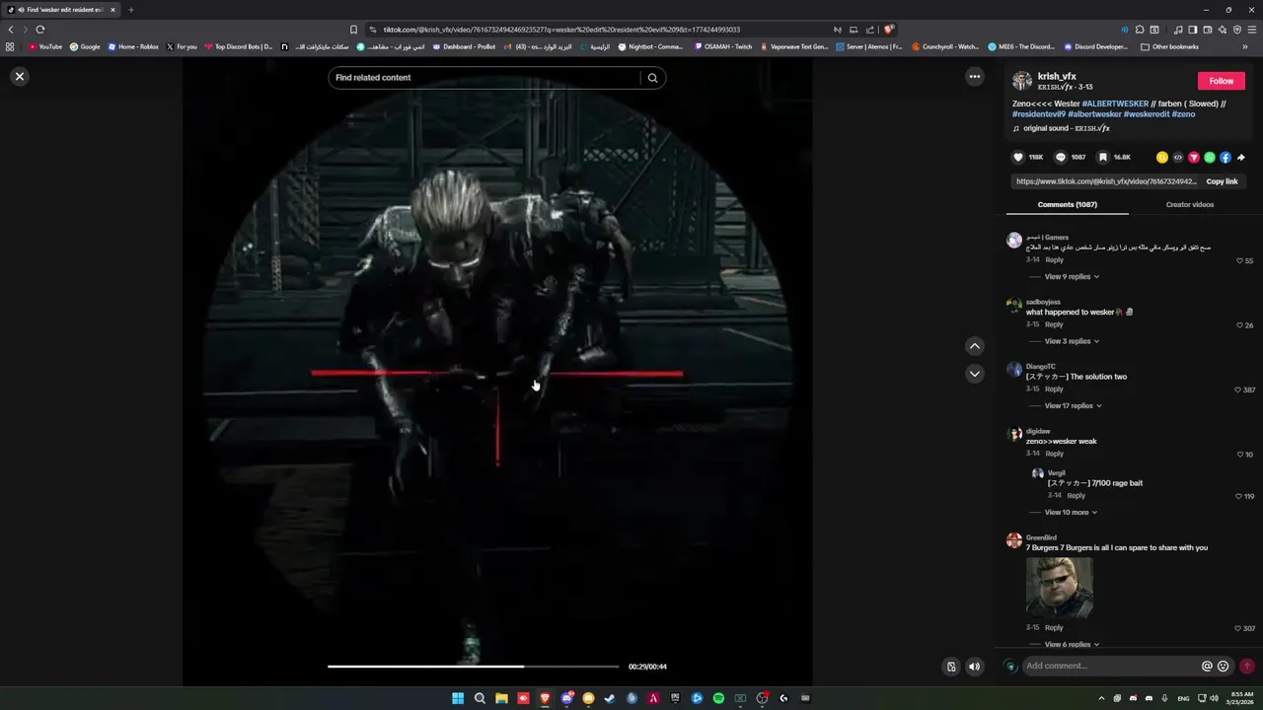1263x710 pixels.
Task: Click the Find related content field
Action: (483, 78)
